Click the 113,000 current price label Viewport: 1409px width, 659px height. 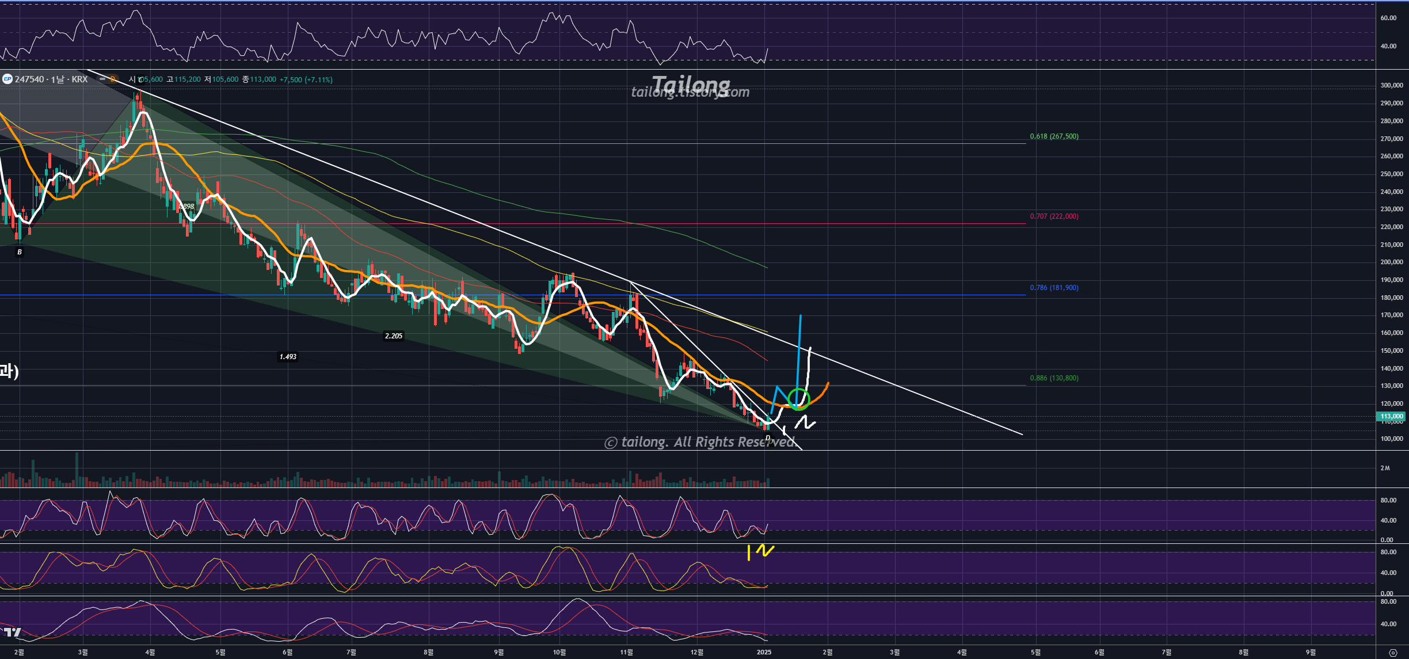coord(1391,416)
